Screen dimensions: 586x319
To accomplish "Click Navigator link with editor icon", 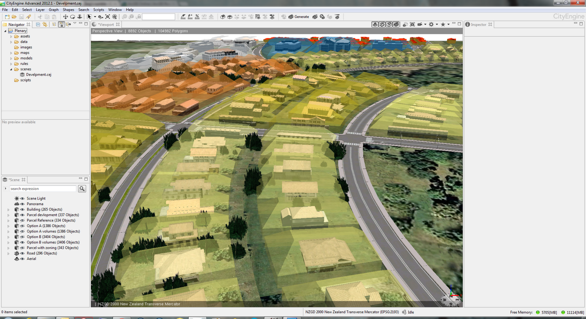I will point(45,24).
